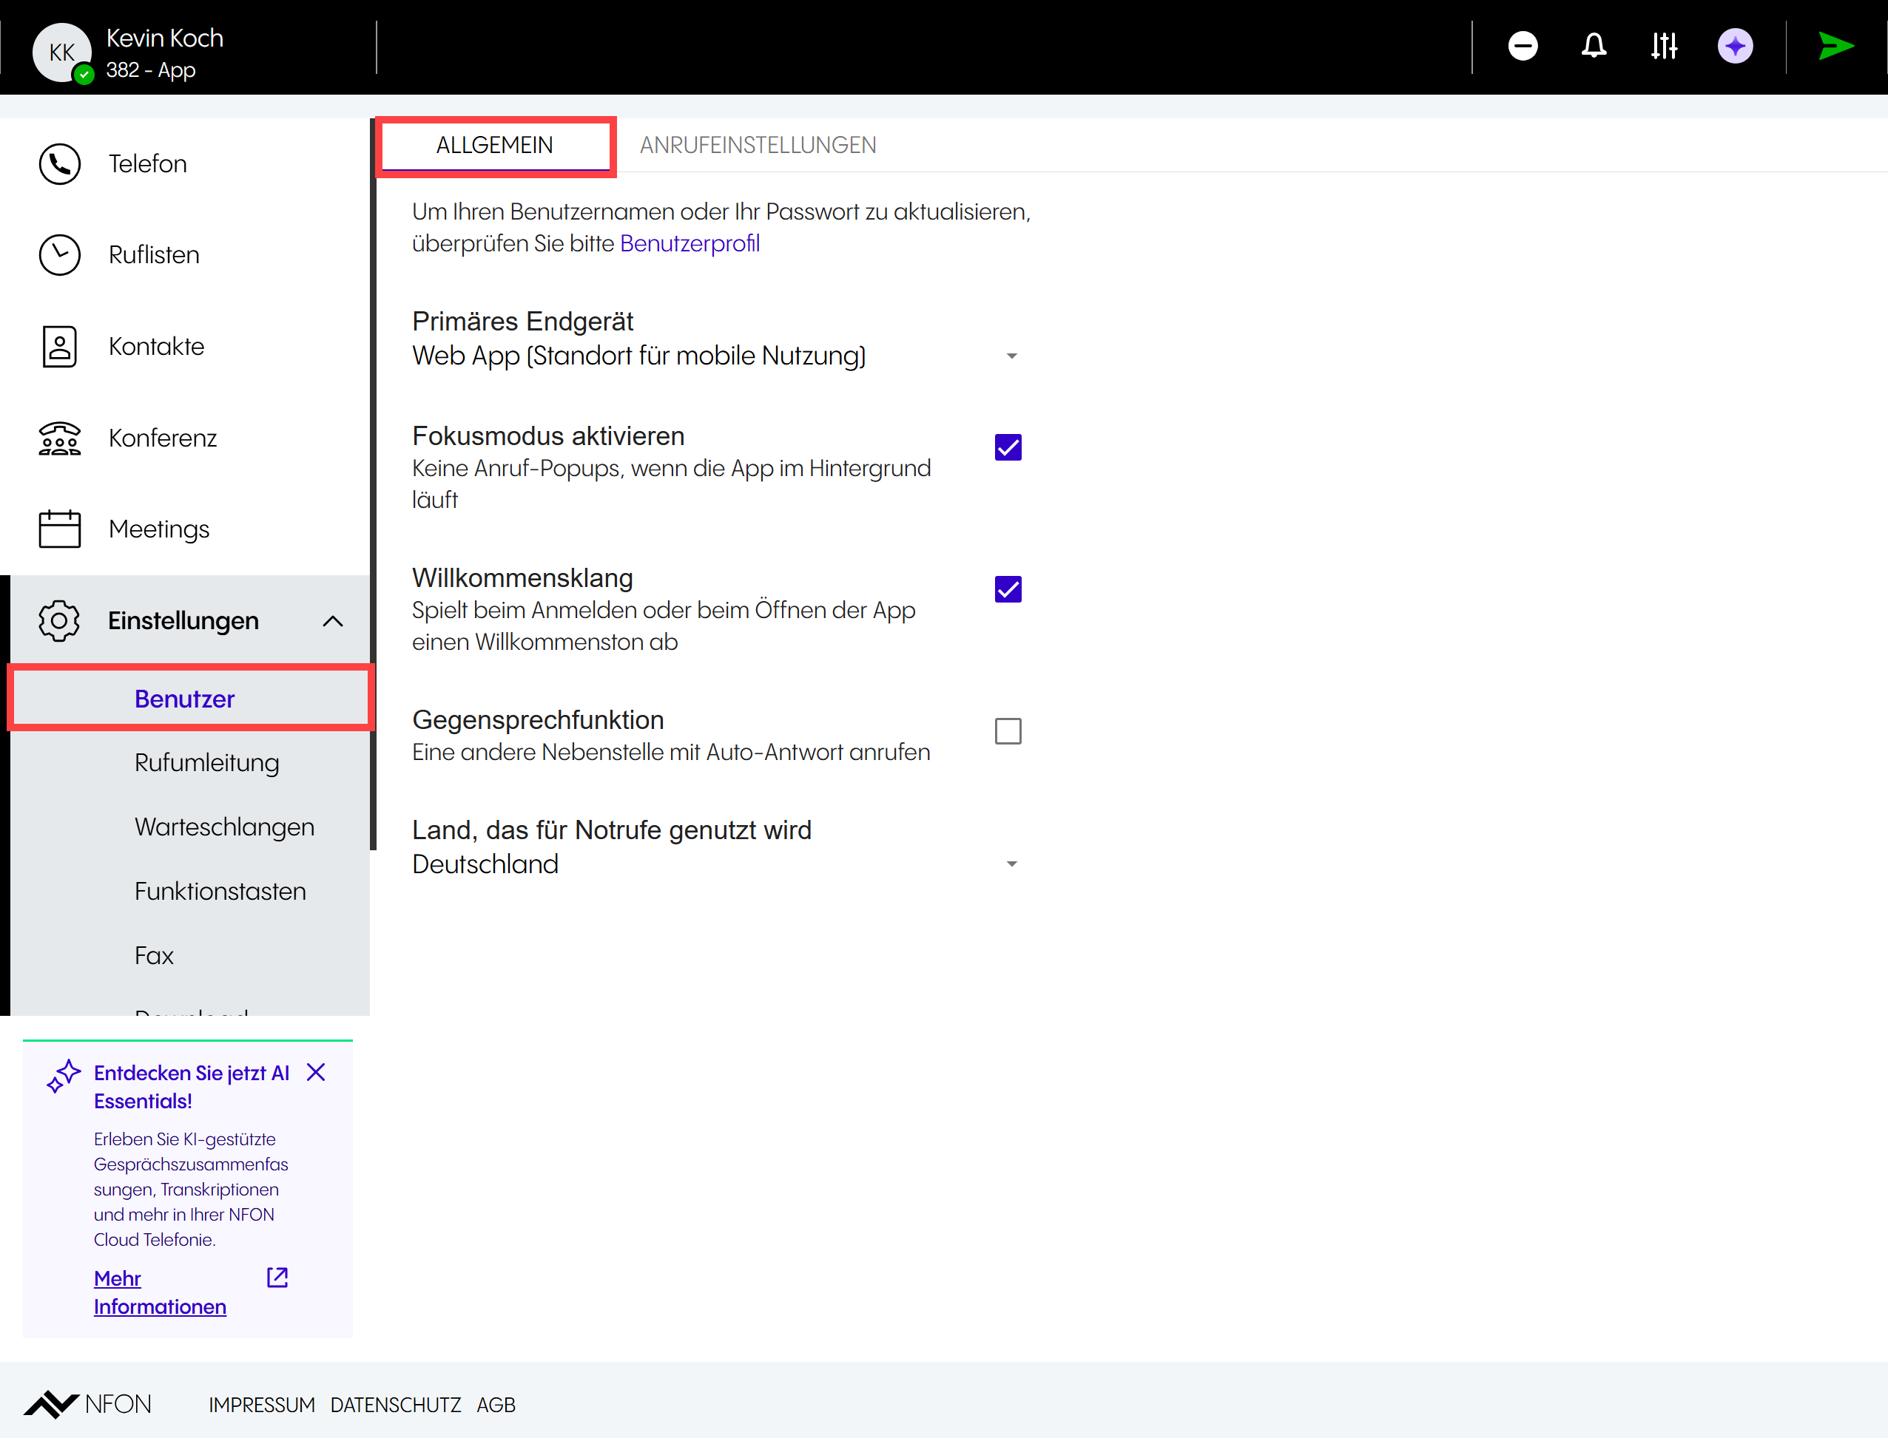This screenshot has width=1888, height=1438.
Task: Follow the Benutzerprofil link
Action: 689,244
